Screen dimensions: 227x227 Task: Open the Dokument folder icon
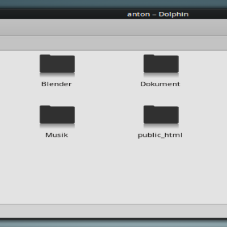point(161,64)
